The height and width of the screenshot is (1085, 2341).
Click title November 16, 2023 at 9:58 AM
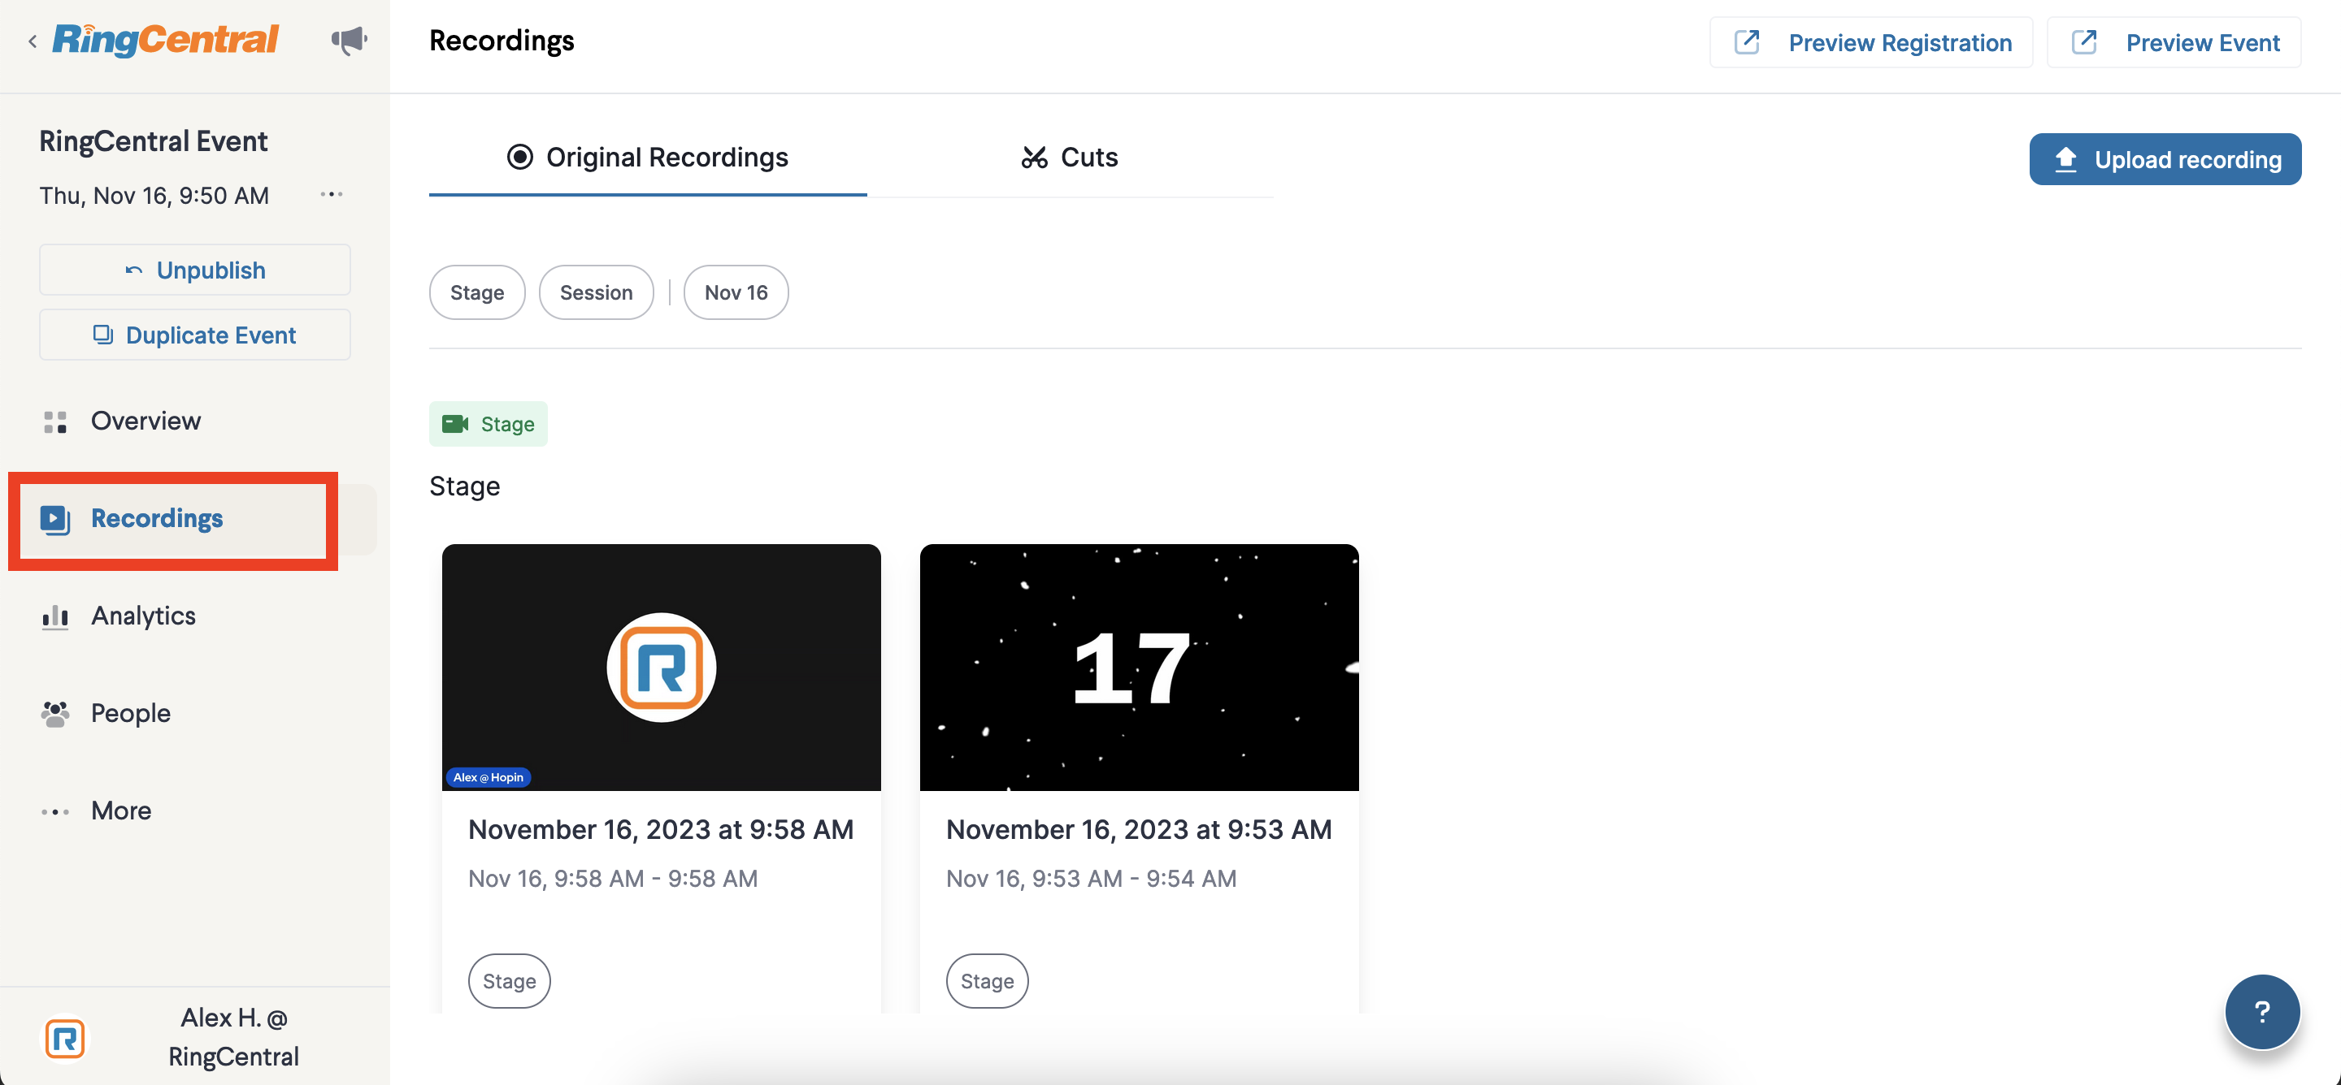tap(661, 830)
